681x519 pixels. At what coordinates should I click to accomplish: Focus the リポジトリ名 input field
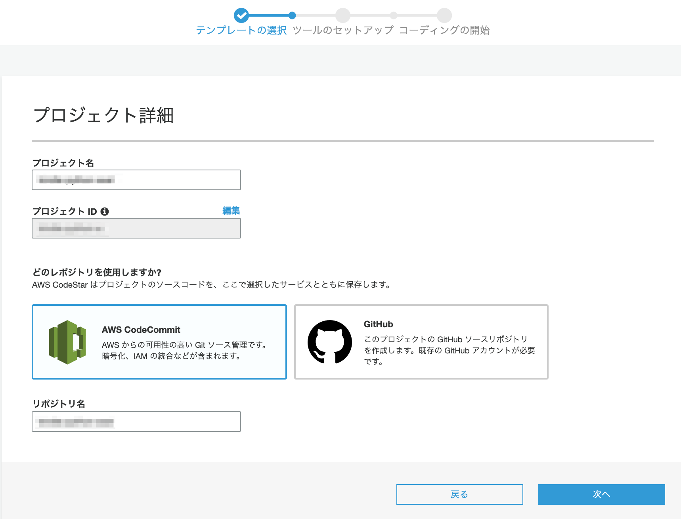point(136,422)
